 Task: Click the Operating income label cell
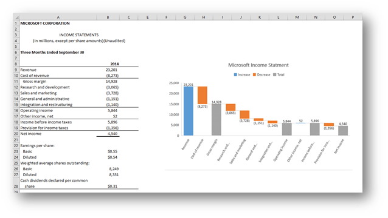(x=58, y=110)
